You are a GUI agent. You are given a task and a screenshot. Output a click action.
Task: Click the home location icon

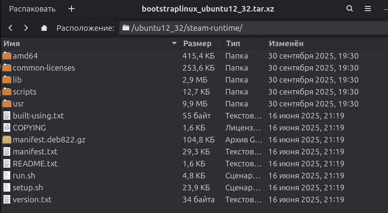point(44,28)
